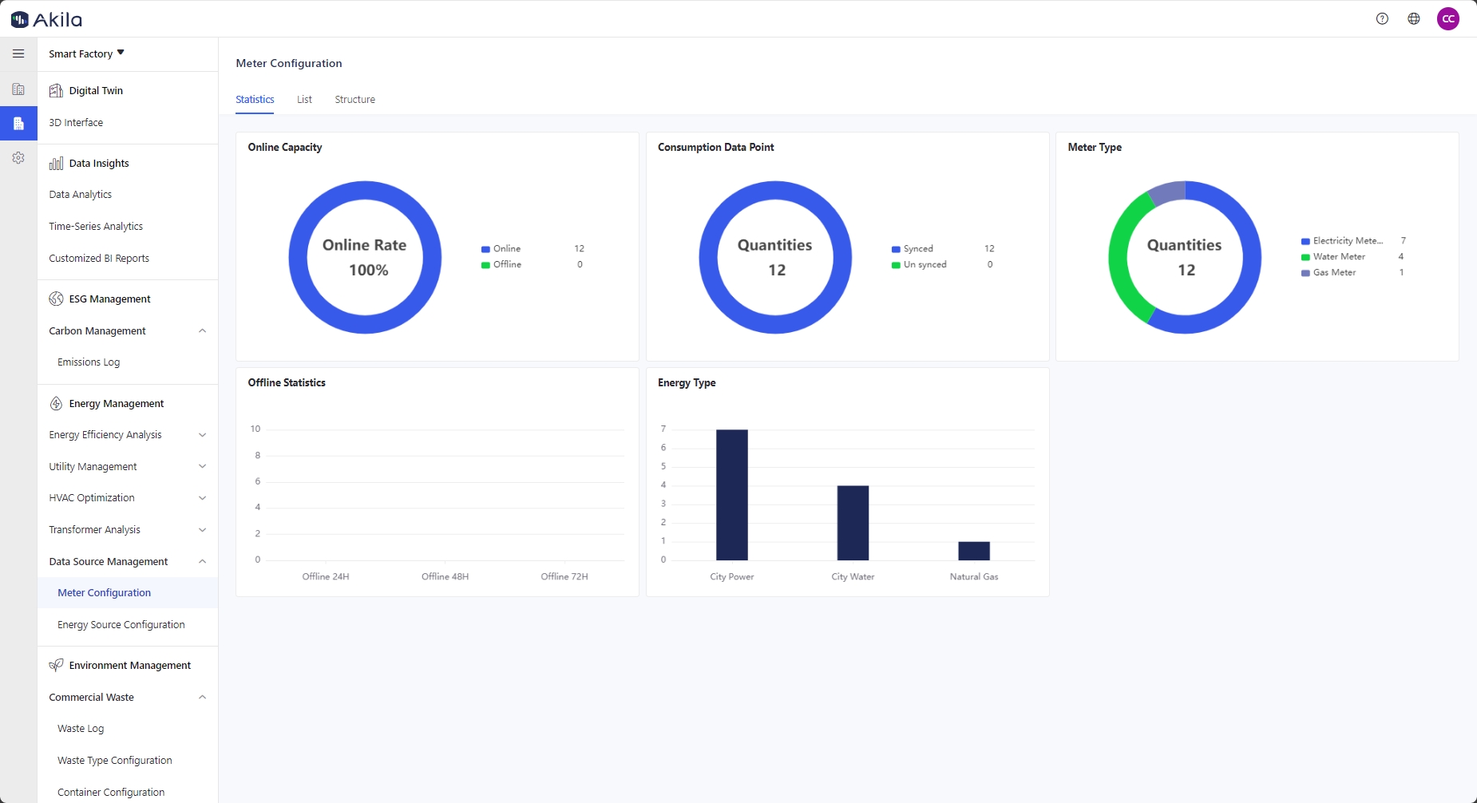Screen dimensions: 1477x803
Task: Toggle the Water Meter legend swatch
Action: point(1305,257)
